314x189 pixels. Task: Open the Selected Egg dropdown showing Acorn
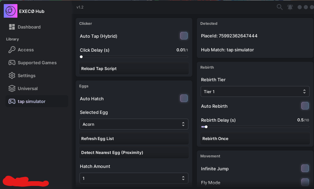[x=134, y=124]
